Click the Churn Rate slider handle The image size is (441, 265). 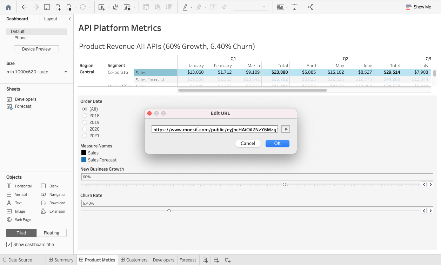pos(169,211)
